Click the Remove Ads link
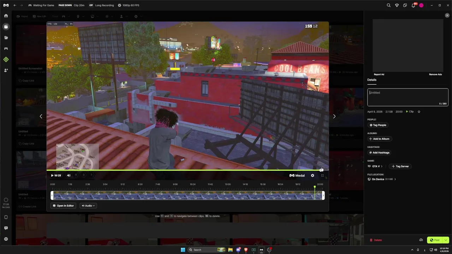452x254 pixels. point(435,74)
